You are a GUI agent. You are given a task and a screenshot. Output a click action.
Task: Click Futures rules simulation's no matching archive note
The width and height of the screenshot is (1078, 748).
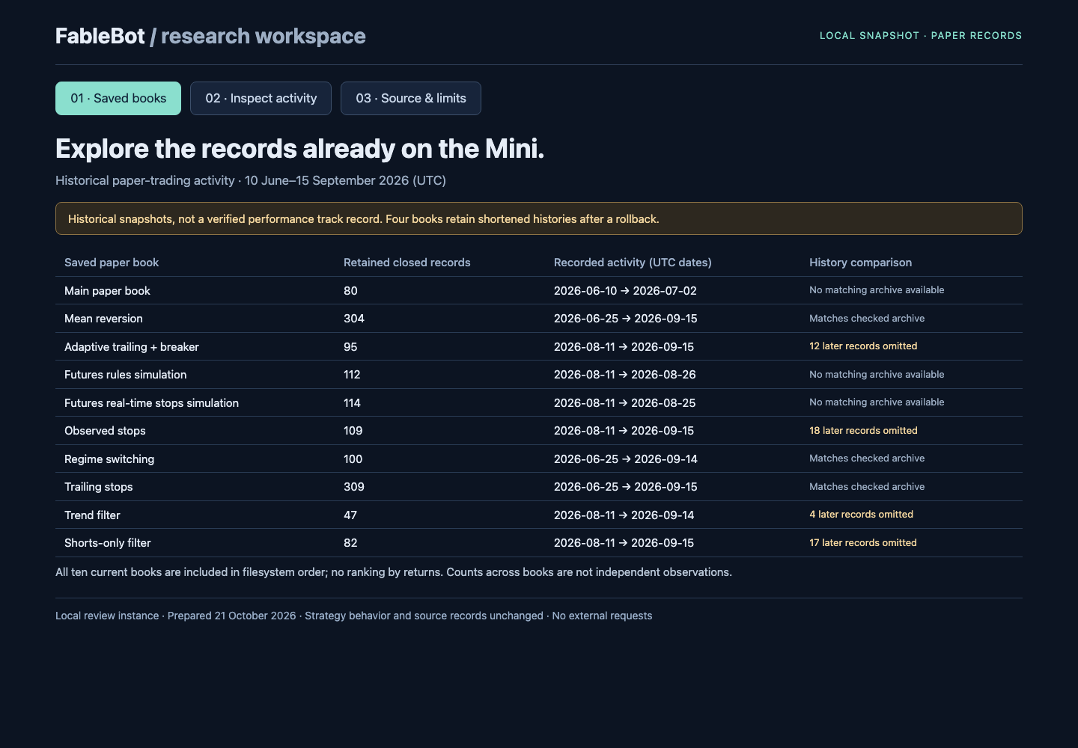(877, 375)
